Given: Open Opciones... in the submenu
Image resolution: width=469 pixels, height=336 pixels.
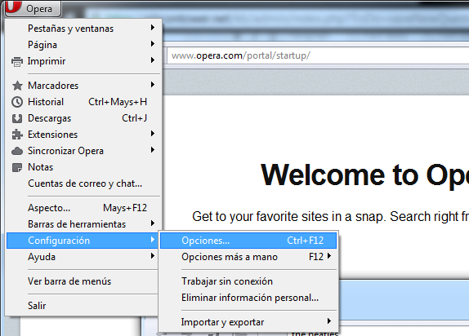Looking at the screenshot, I should point(248,241).
